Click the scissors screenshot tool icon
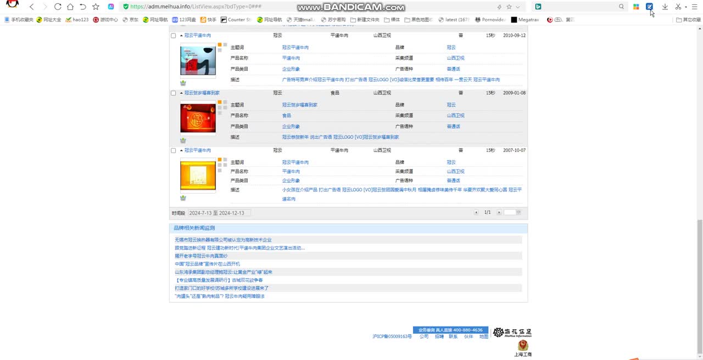This screenshot has height=360, width=703. point(678,7)
